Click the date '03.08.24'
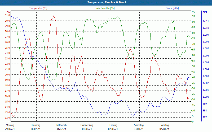212x132 pixels. pyautogui.click(x=139, y=129)
